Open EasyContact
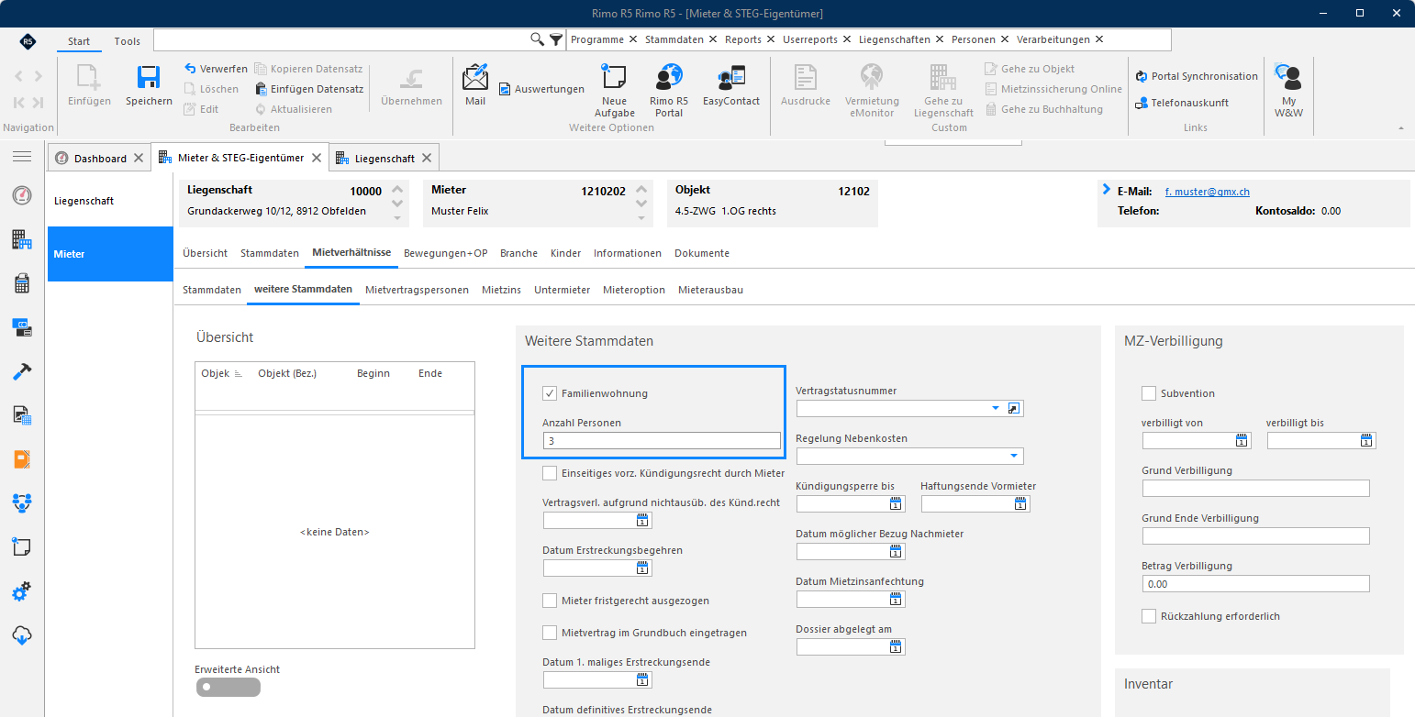This screenshot has height=717, width=1415. (731, 86)
